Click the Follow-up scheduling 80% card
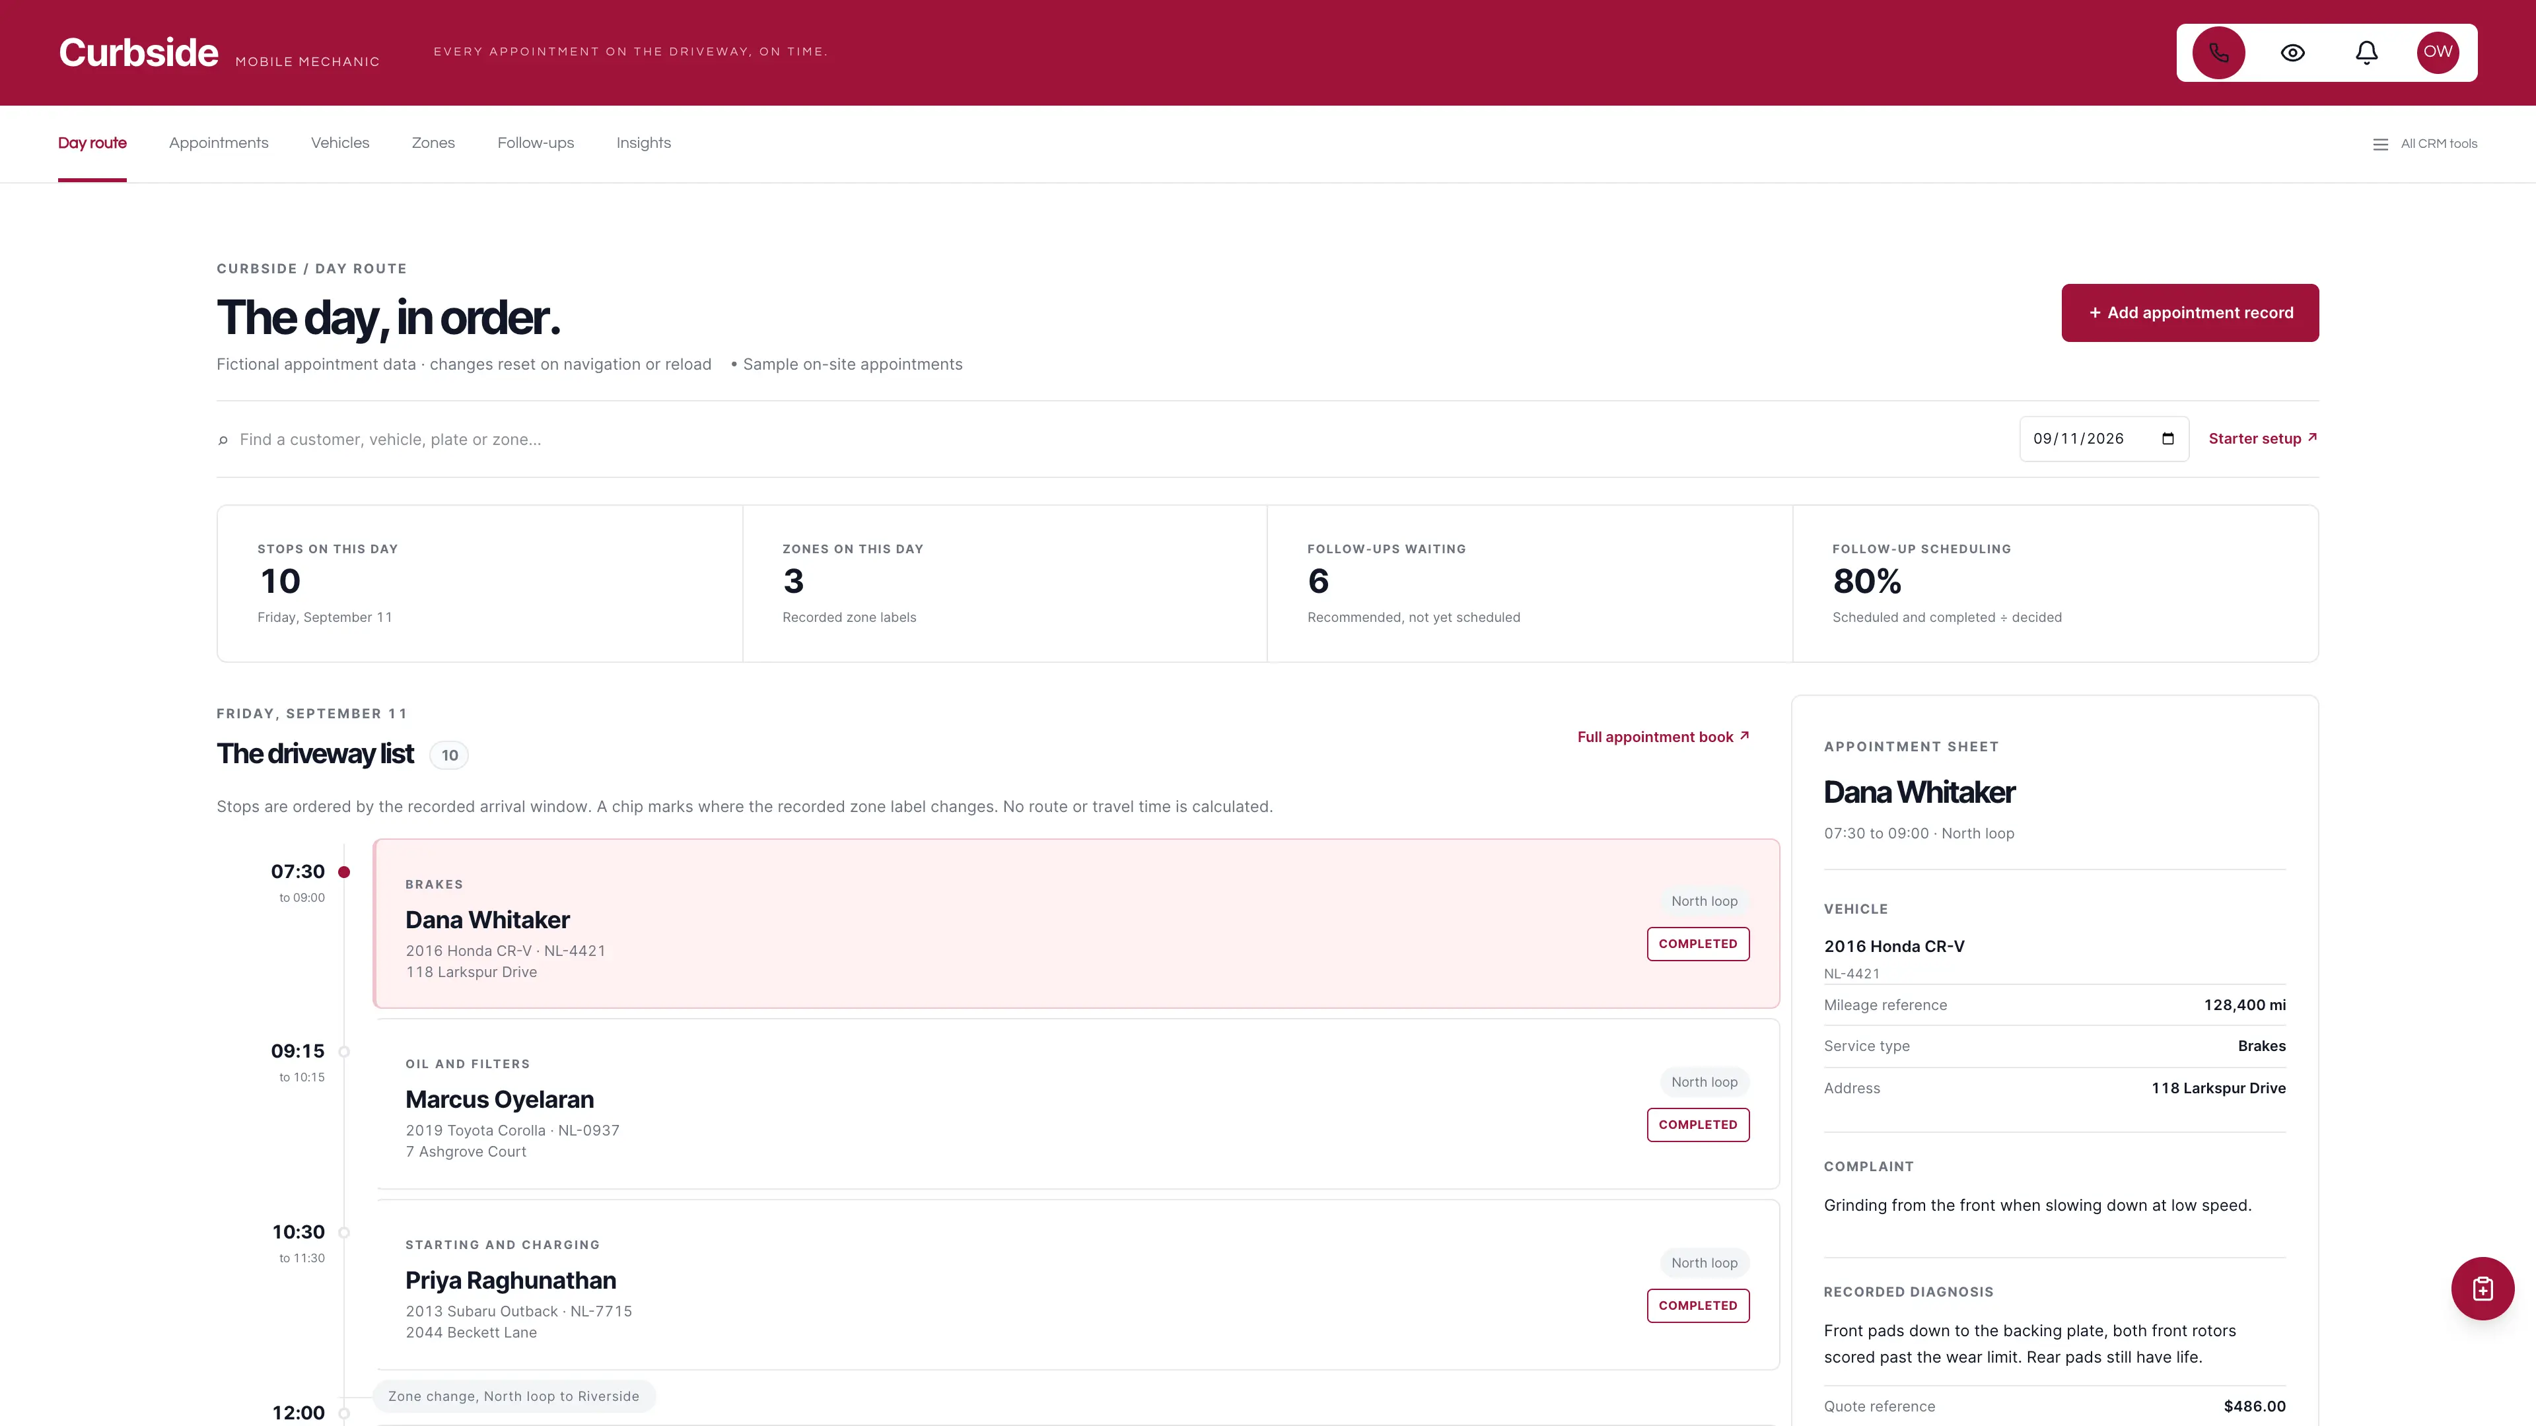 point(2056,584)
